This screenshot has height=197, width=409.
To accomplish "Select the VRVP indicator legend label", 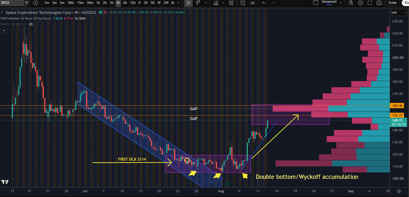I will pos(26,18).
